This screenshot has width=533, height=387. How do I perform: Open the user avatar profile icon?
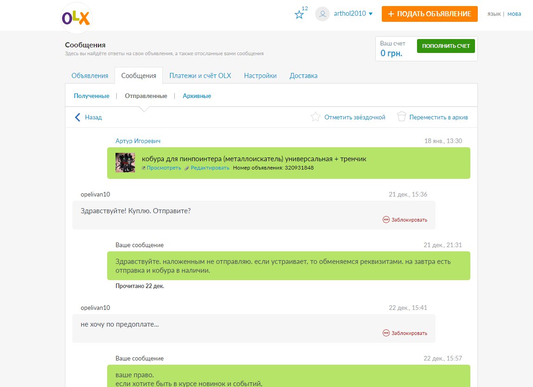(322, 14)
